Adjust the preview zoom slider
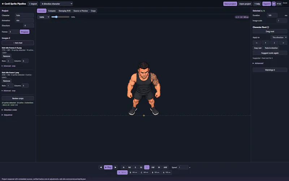 tap(60, 17)
